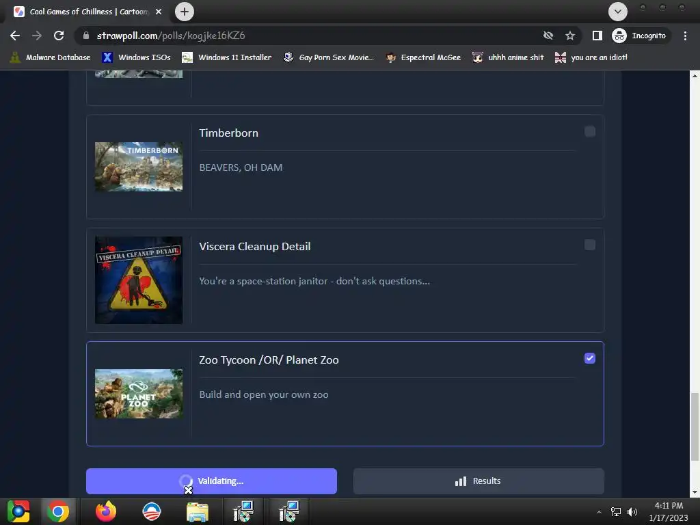This screenshot has height=525, width=700.
Task: Click the scrollbar up arrow
Action: [x=695, y=76]
